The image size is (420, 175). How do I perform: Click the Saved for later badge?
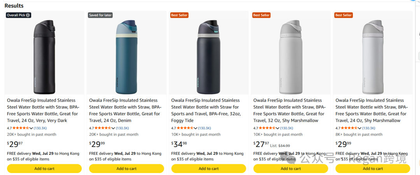pyautogui.click(x=100, y=15)
